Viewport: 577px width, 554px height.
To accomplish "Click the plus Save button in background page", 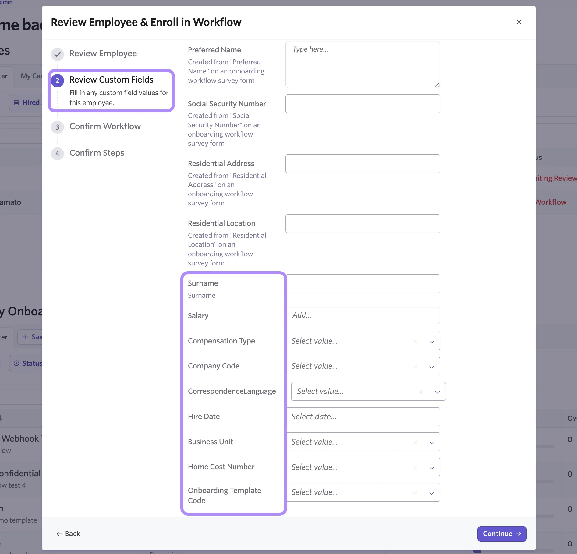I will pos(30,337).
